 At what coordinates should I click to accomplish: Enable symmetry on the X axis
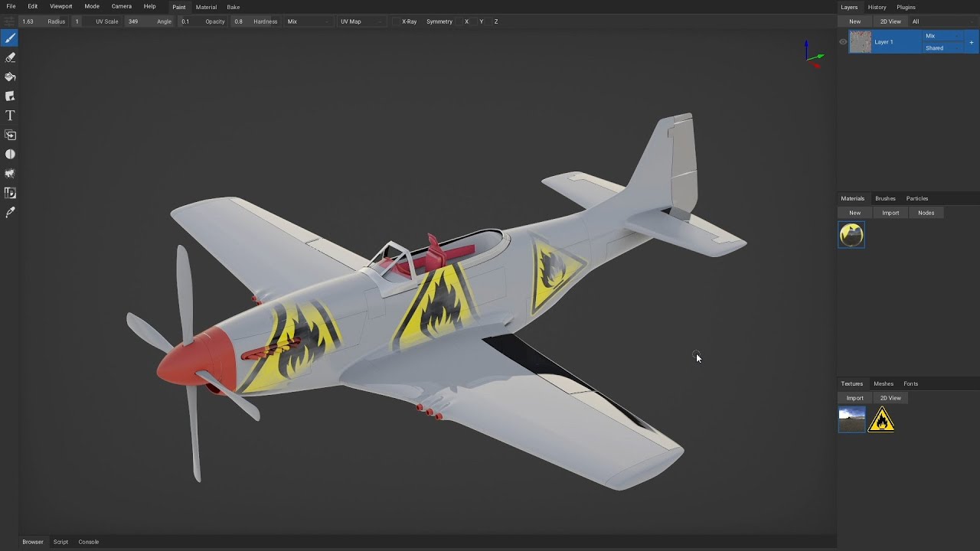click(x=466, y=21)
